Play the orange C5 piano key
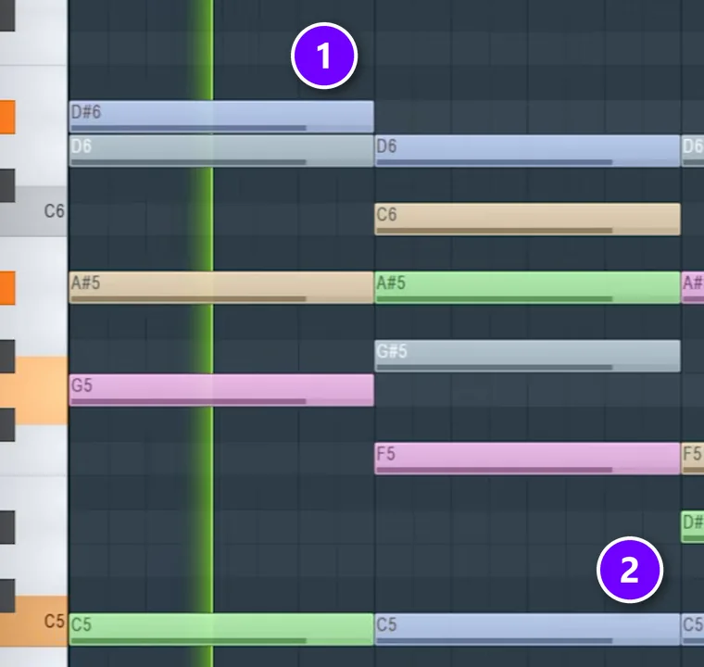The width and height of the screenshot is (704, 667). tap(41, 622)
